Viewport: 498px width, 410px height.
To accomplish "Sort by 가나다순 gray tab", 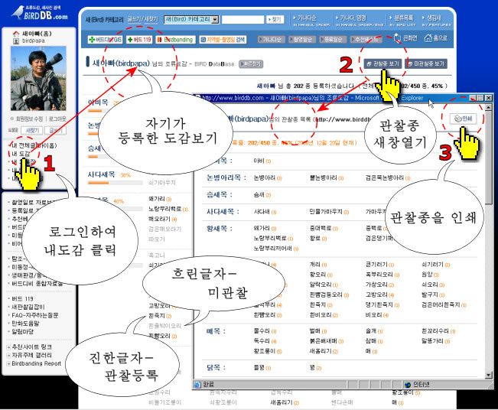I will tap(270, 39).
